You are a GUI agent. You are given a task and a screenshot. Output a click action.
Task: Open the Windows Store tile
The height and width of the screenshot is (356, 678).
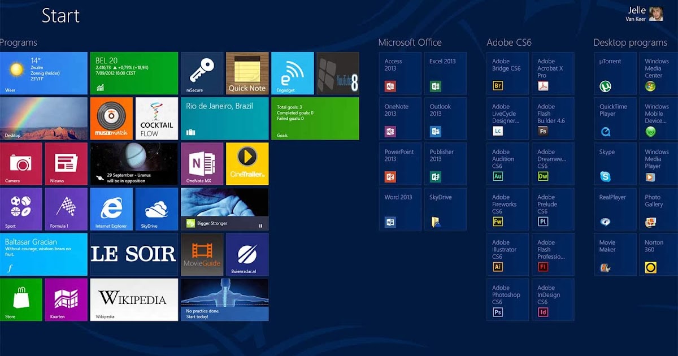[x=21, y=299]
